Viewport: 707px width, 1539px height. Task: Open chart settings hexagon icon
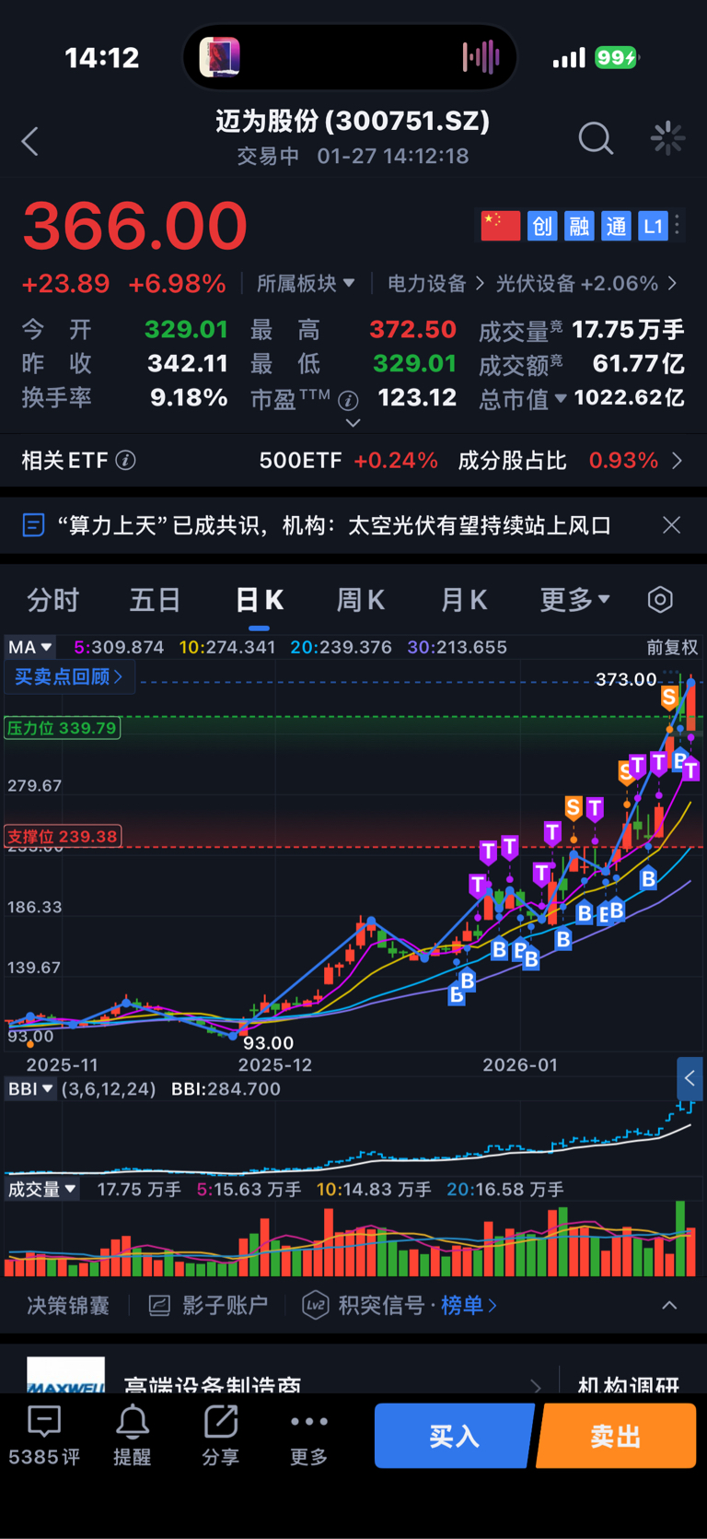click(660, 600)
